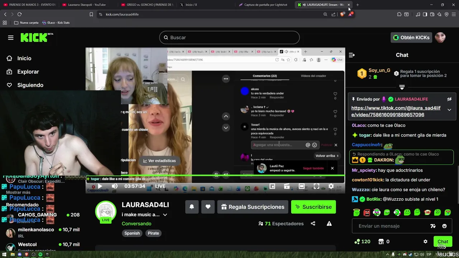
Task: Switch to the Lightshot capture tab
Action: [x=265, y=5]
